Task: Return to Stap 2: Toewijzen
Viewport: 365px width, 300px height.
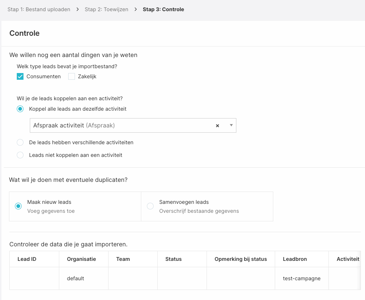Action: point(106,9)
